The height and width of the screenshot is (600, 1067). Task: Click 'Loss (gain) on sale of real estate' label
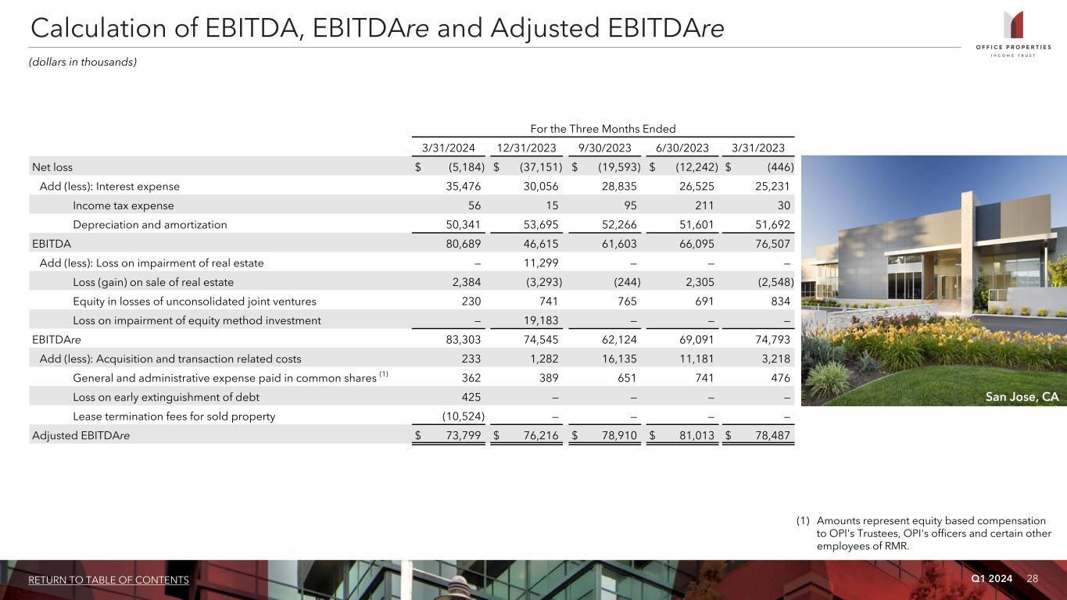coord(153,282)
